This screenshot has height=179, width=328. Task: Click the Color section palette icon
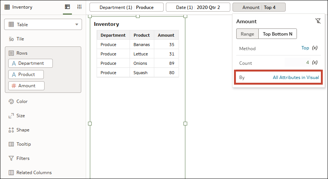11,101
